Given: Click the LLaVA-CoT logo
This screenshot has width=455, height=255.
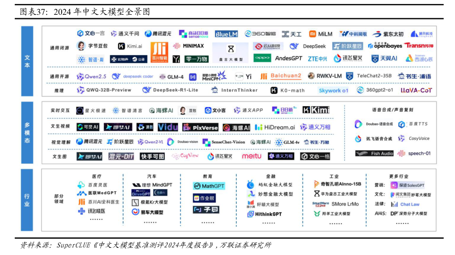Looking at the screenshot, I should 416,90.
